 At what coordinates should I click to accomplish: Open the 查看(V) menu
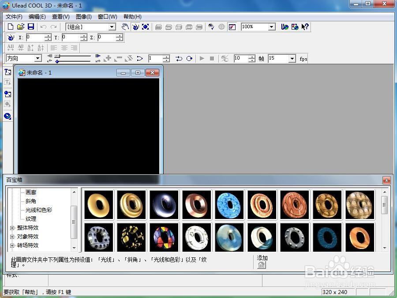61,17
